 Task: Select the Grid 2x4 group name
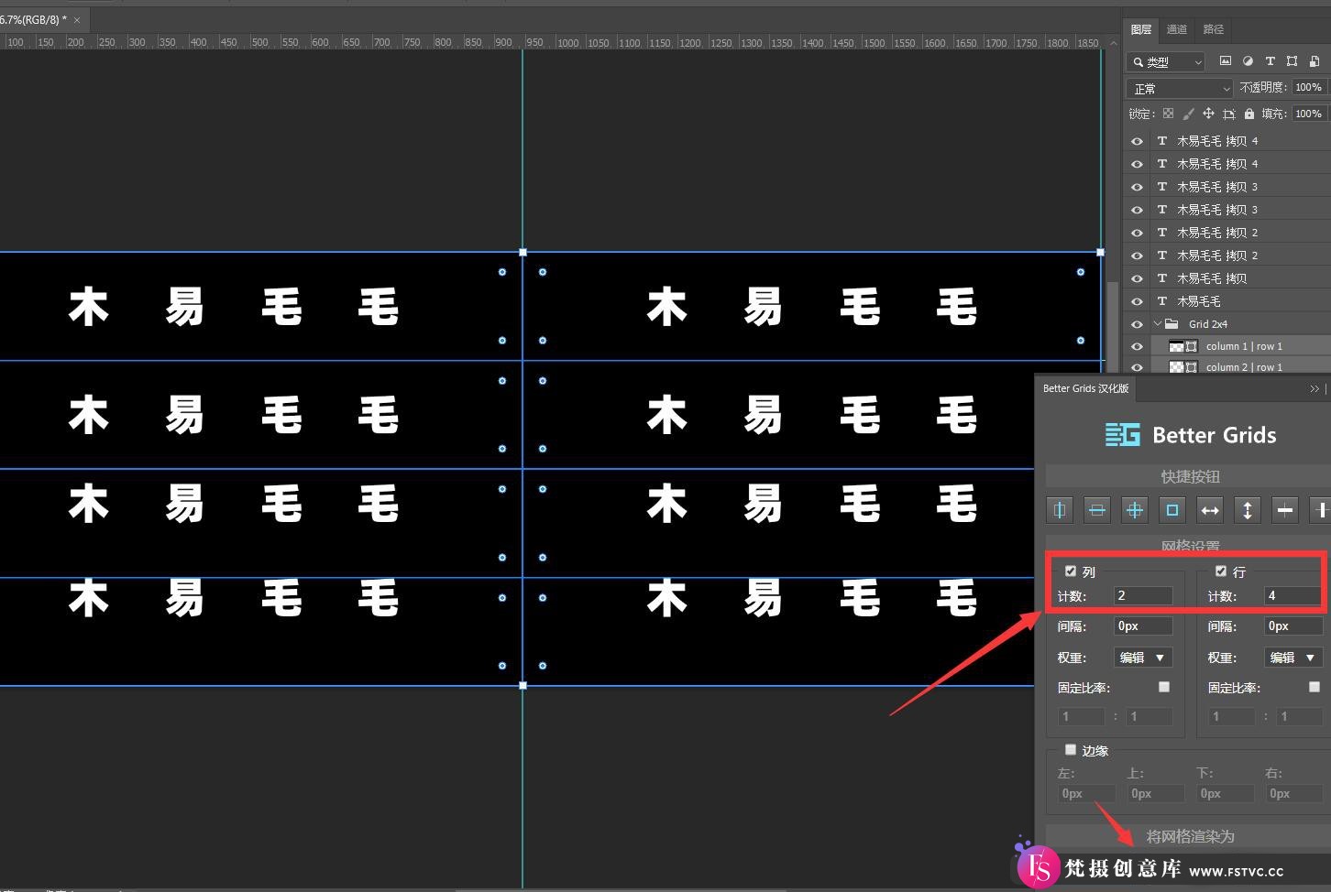point(1207,324)
